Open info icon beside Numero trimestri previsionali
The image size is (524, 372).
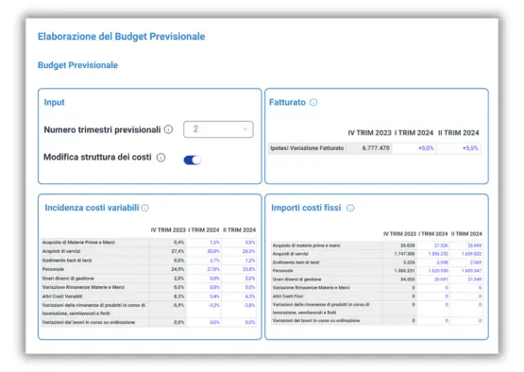point(168,129)
